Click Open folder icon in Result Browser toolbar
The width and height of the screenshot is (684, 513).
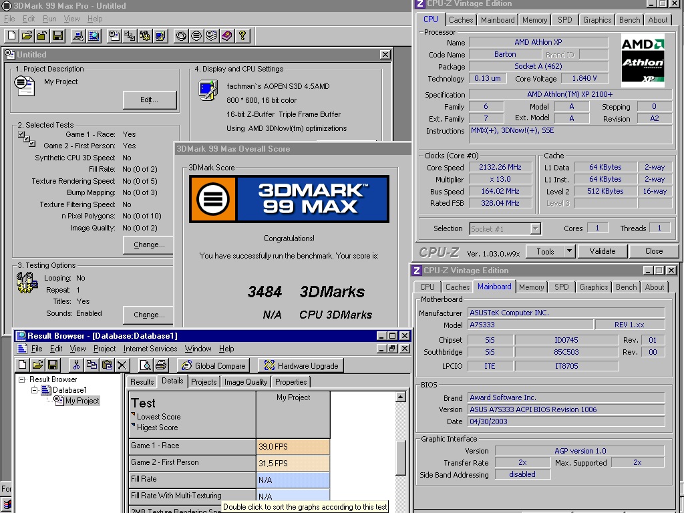click(x=38, y=365)
